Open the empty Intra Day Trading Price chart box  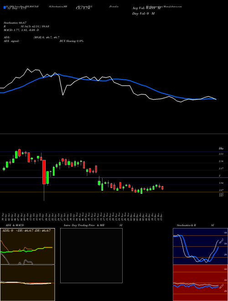pyautogui.click(x=91, y=255)
